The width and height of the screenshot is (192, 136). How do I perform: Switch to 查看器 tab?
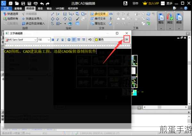click(18, 8)
